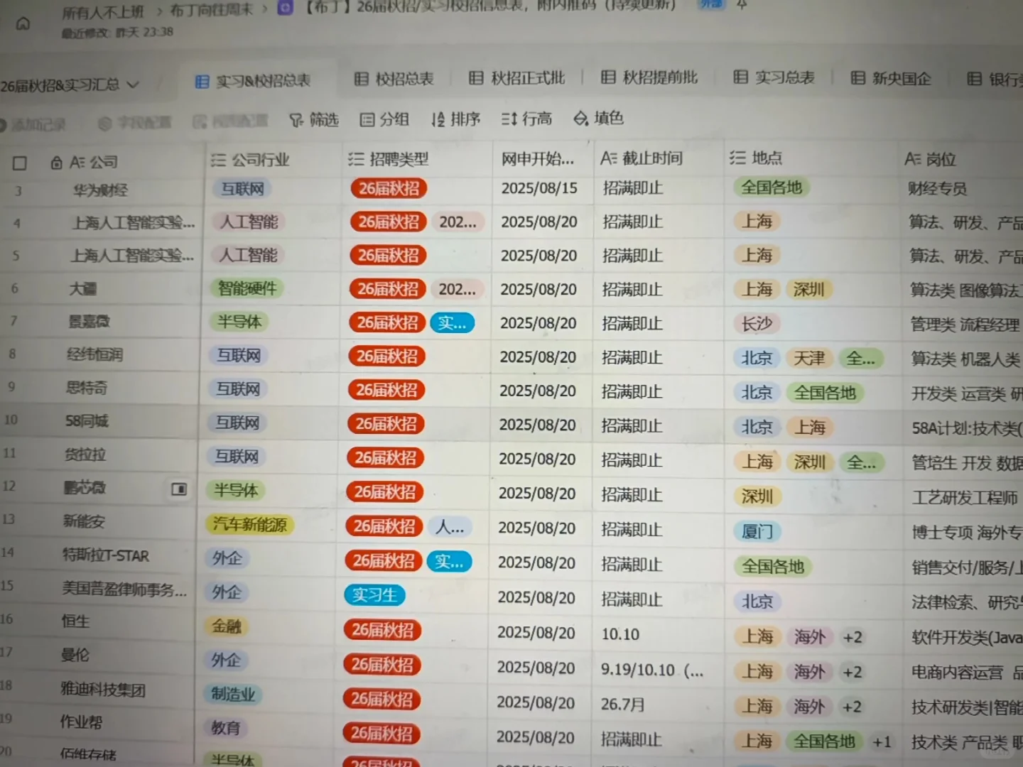This screenshot has width=1023, height=767.
Task: Adjust row height via 行高
Action: pos(526,119)
